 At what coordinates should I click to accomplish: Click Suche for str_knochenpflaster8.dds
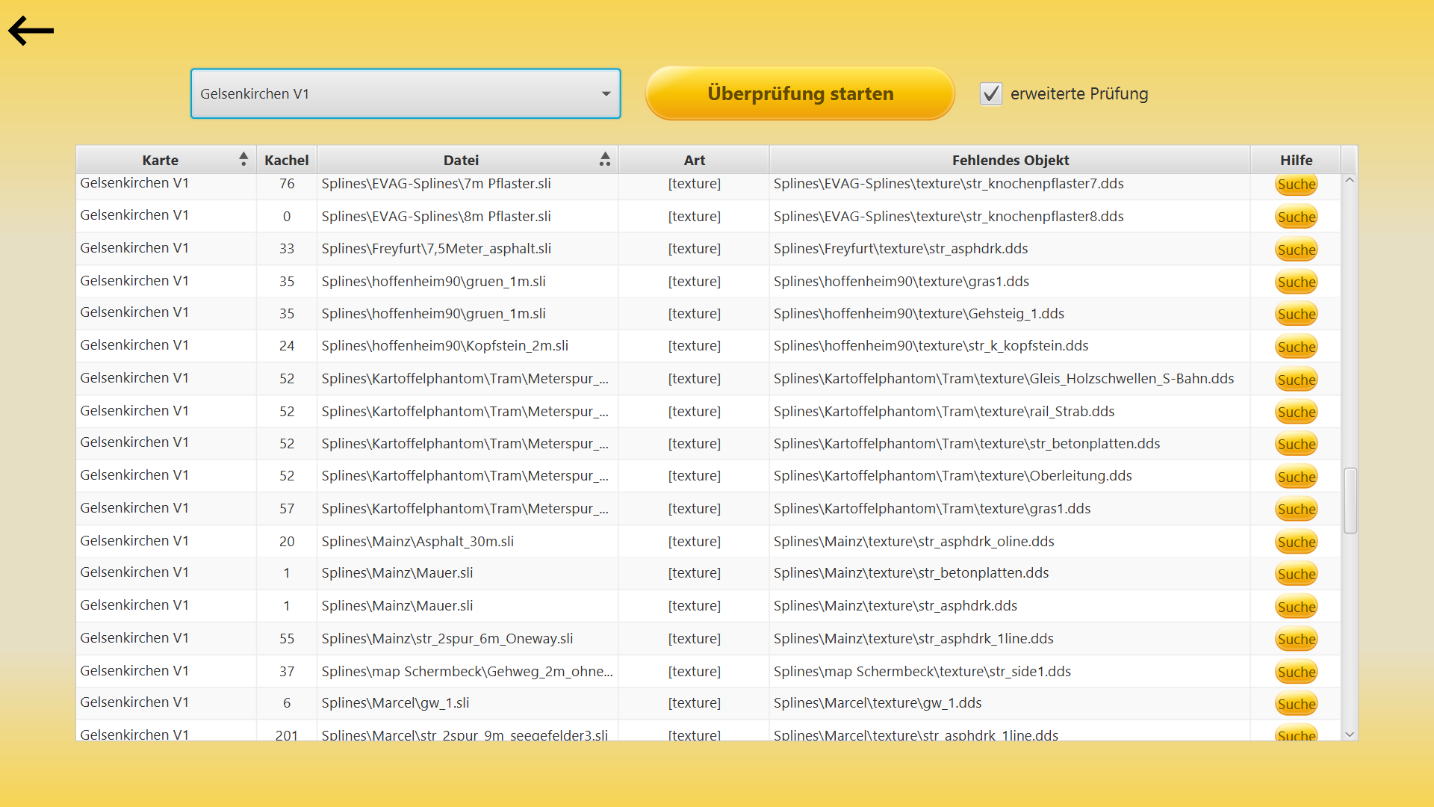[x=1296, y=217]
